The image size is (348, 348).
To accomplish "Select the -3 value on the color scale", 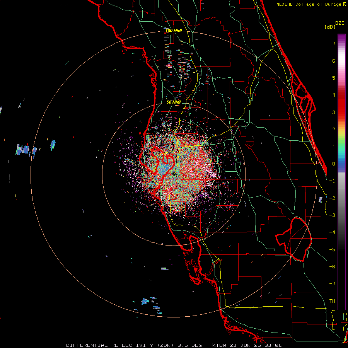I will pos(332,215).
